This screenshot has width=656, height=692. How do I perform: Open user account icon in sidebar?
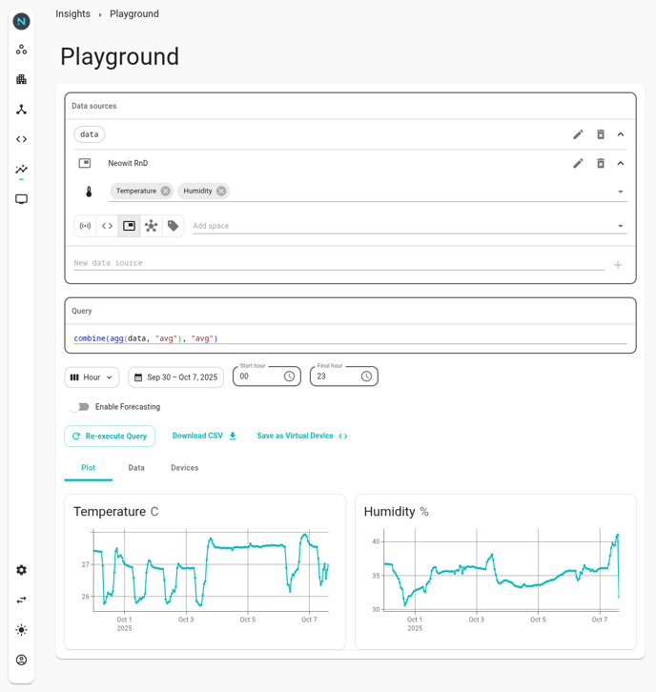click(21, 660)
